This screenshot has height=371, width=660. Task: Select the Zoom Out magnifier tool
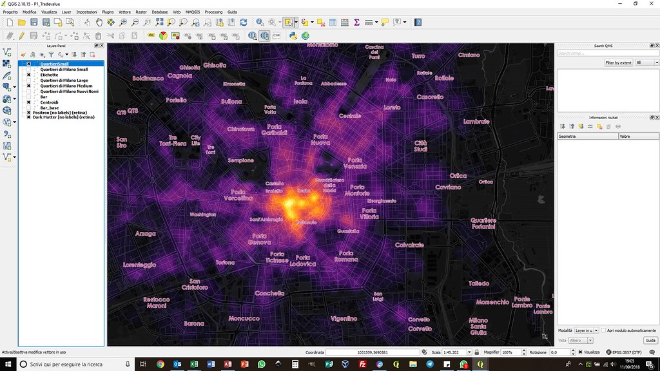[x=135, y=23]
